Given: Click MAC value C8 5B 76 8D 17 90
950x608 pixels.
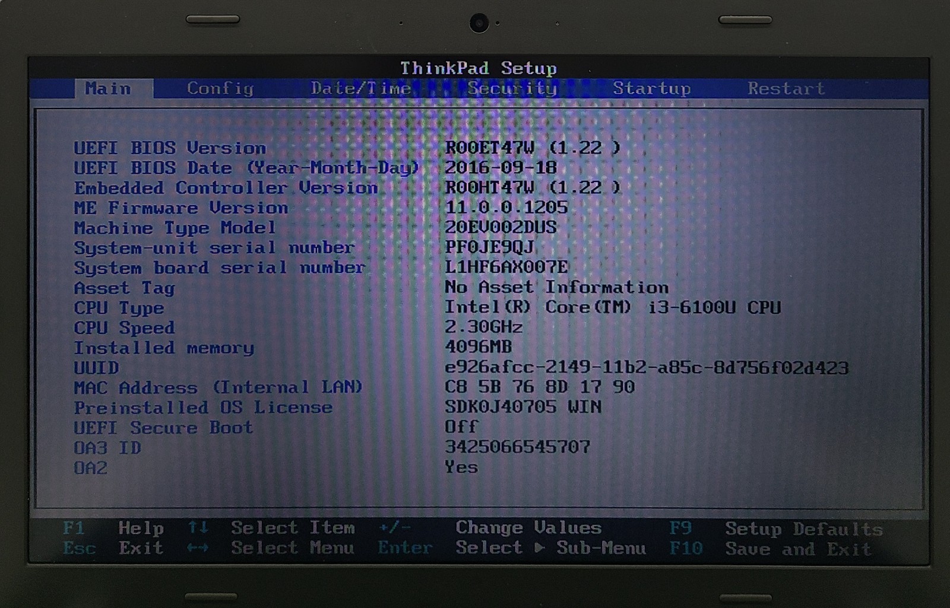Looking at the screenshot, I should point(540,387).
